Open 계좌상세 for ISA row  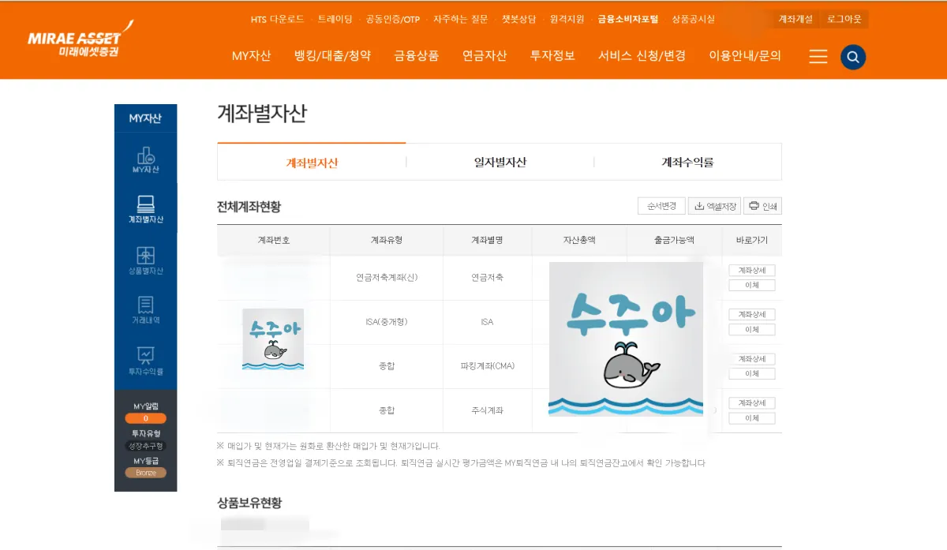coord(752,315)
